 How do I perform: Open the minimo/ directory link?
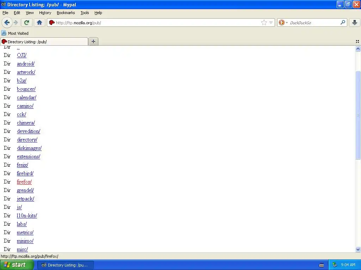(x=25, y=241)
